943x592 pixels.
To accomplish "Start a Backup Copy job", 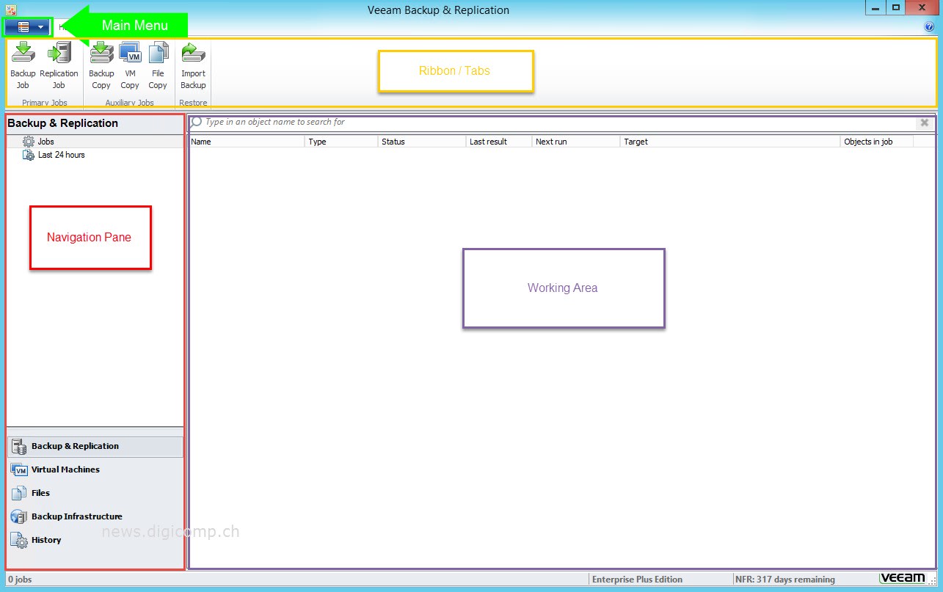I will point(101,66).
